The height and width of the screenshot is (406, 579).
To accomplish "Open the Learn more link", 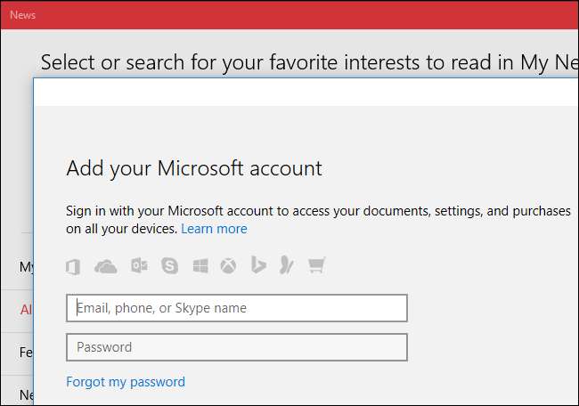I will pyautogui.click(x=214, y=229).
